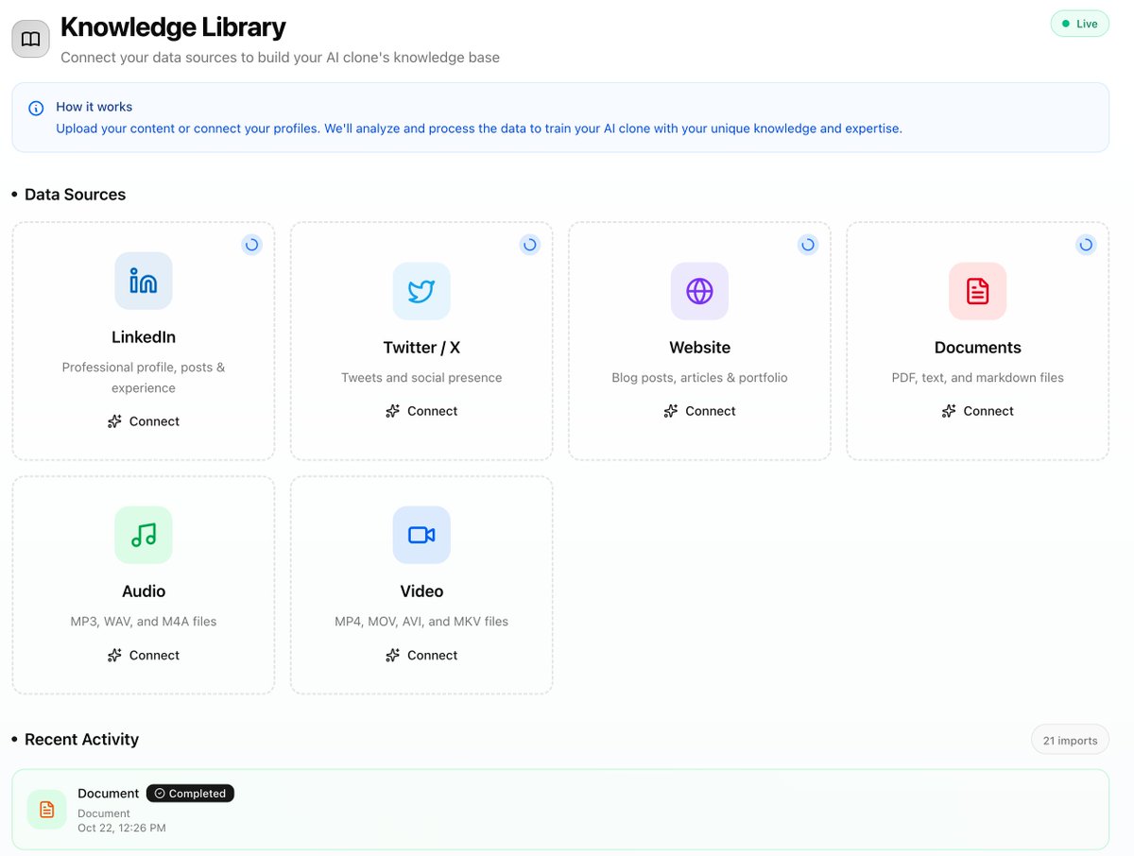Click the Recent Activity section heading
The image size is (1134, 856).
81,740
